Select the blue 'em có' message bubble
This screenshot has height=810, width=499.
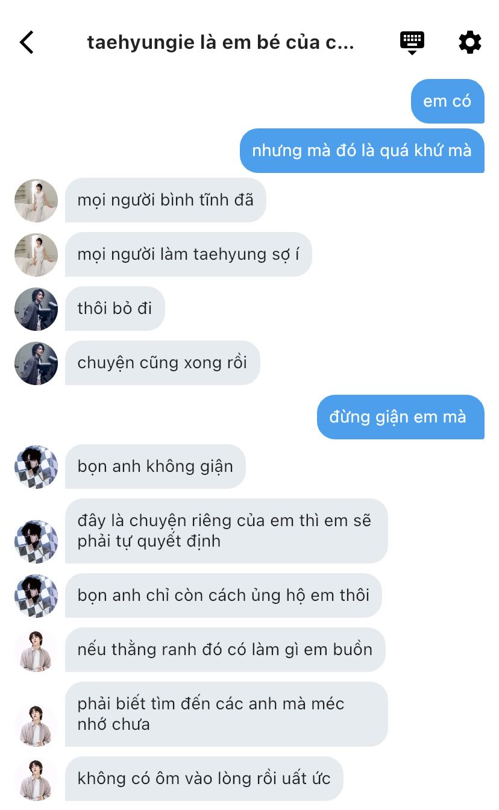[447, 101]
